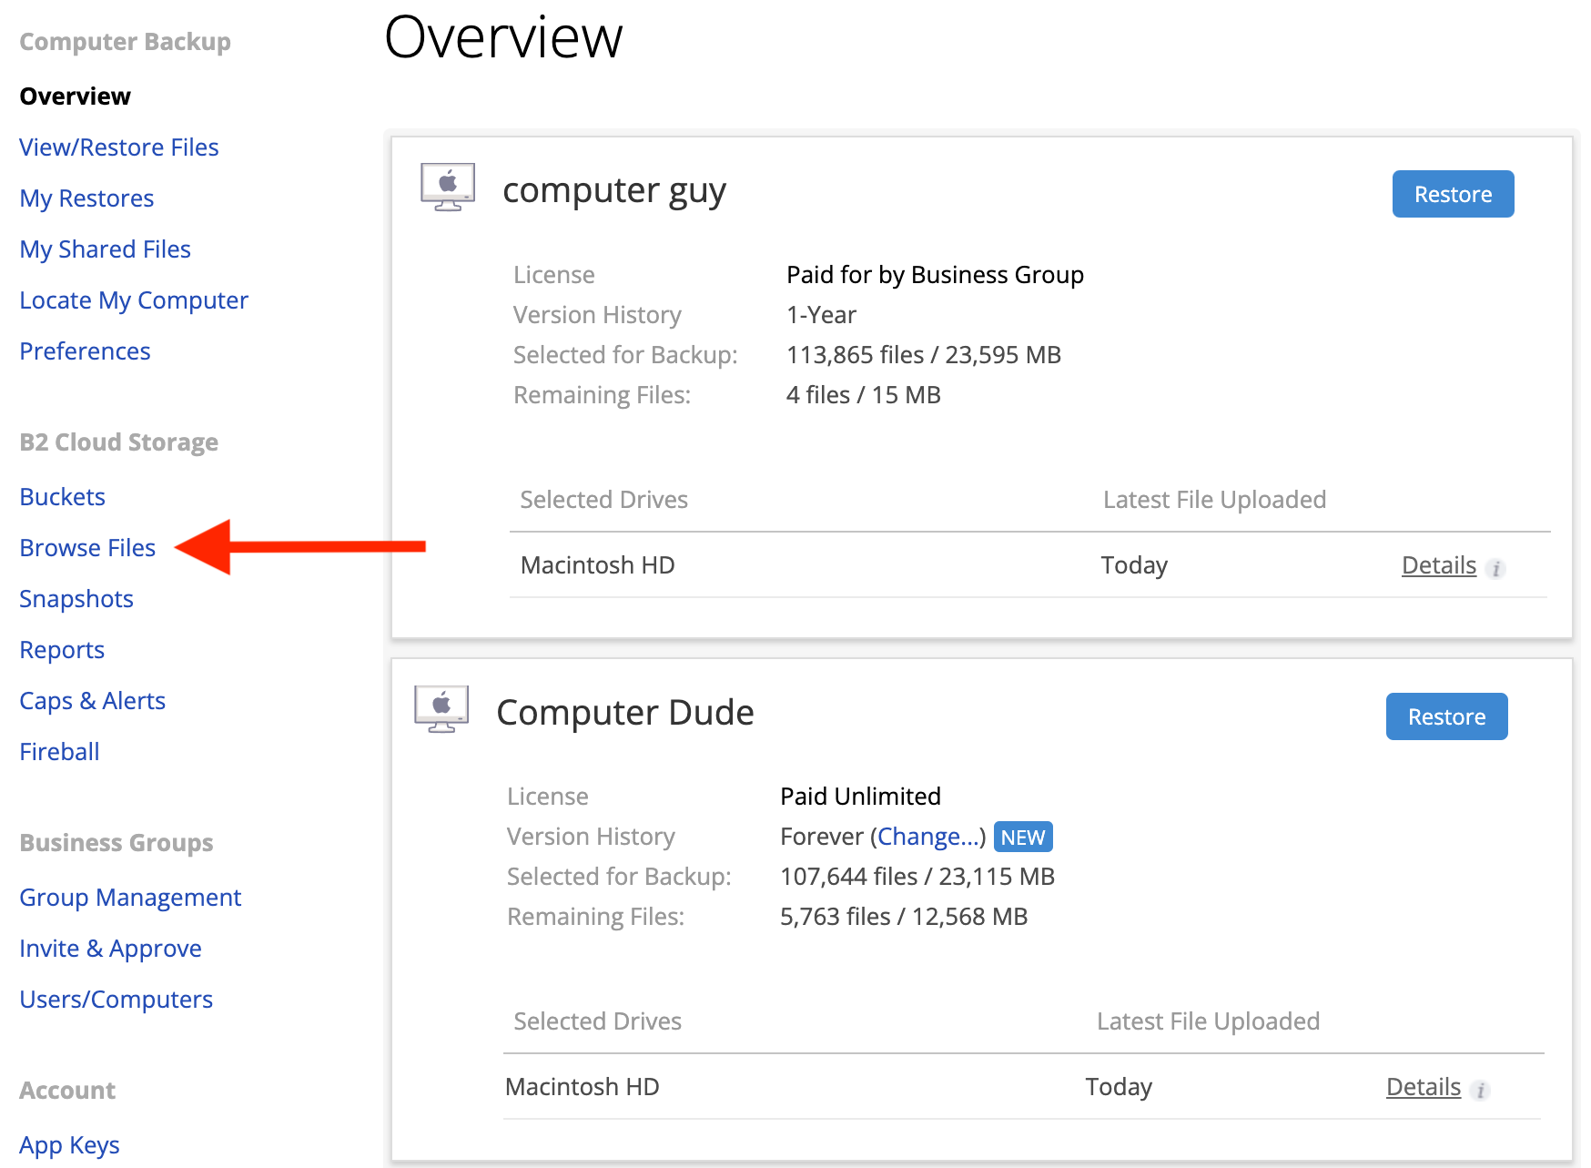
Task: Open View/Restore Files
Action: pos(119,147)
